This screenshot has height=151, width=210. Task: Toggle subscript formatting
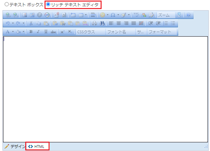pos(70,32)
